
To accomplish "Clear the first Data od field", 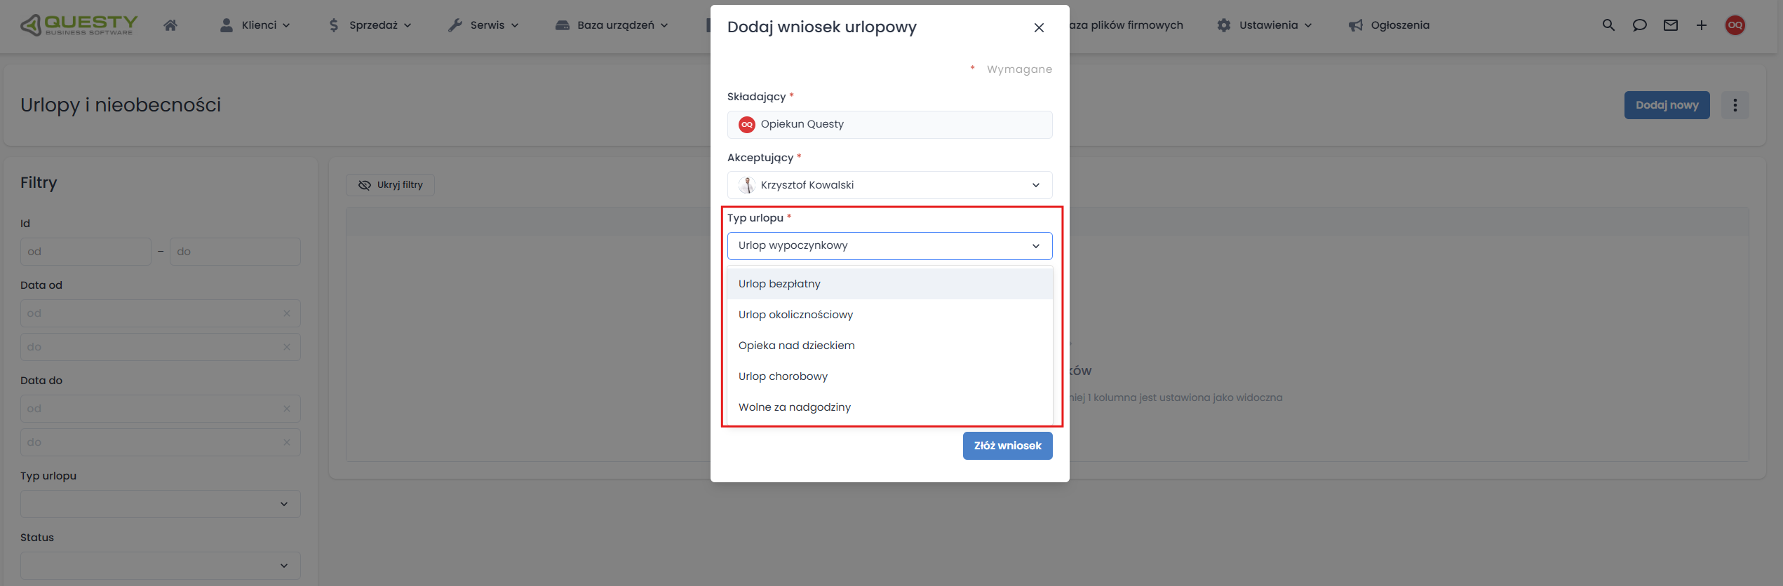I will click(286, 313).
